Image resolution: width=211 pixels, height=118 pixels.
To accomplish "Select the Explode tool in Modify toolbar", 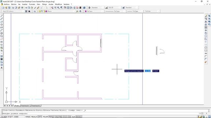I will (206, 62).
